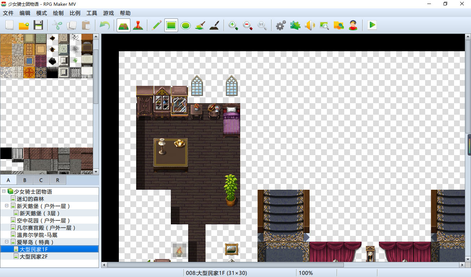Screen dimensions: 471x277
Task: Select the Rectangle drawing tool
Action: tap(171, 25)
